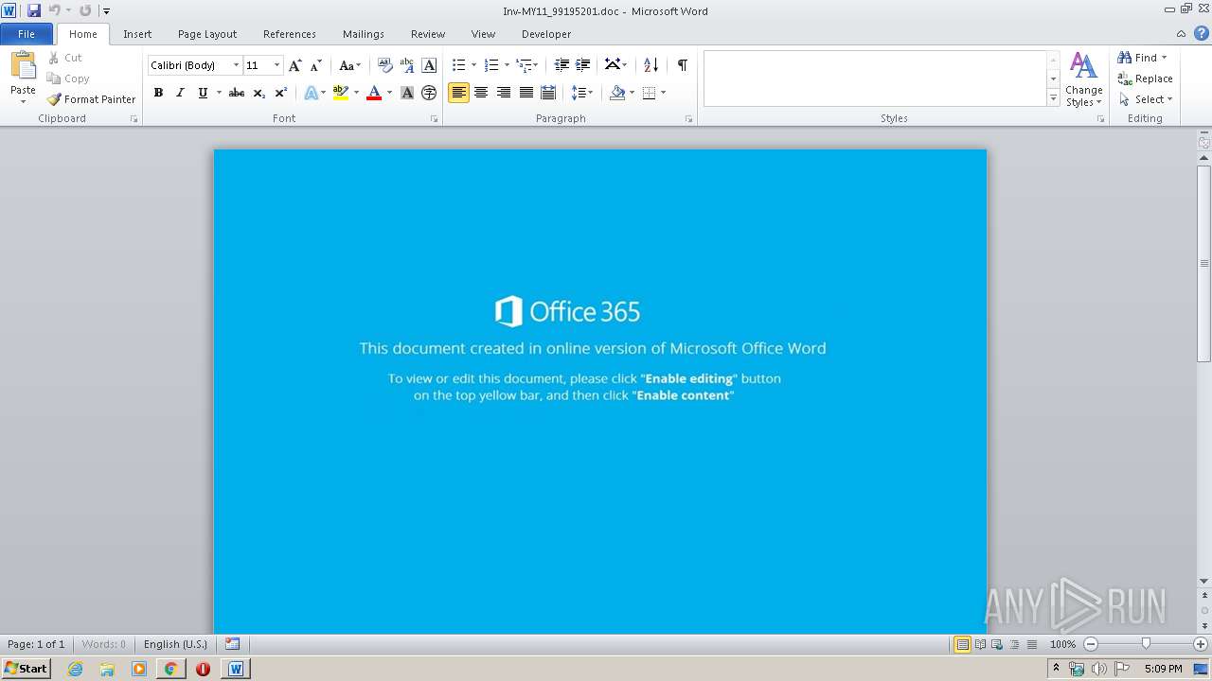Toggle Strikethrough formatting
Image resolution: width=1212 pixels, height=681 pixels.
tap(237, 93)
